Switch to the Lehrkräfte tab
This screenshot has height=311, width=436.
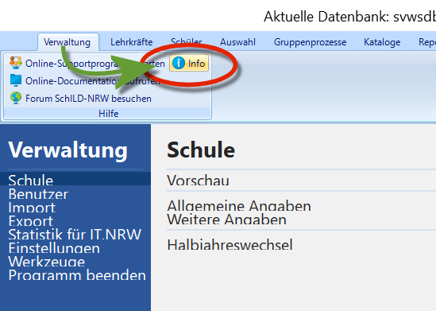[x=132, y=42]
